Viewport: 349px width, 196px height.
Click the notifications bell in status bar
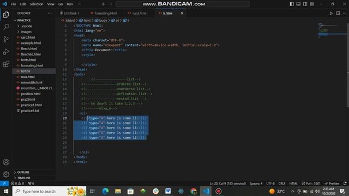(x=345, y=183)
